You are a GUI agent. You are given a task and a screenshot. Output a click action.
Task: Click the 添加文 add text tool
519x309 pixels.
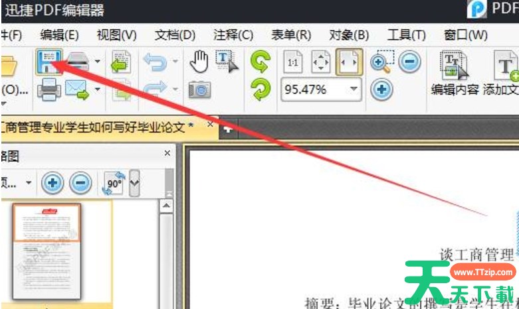point(501,74)
